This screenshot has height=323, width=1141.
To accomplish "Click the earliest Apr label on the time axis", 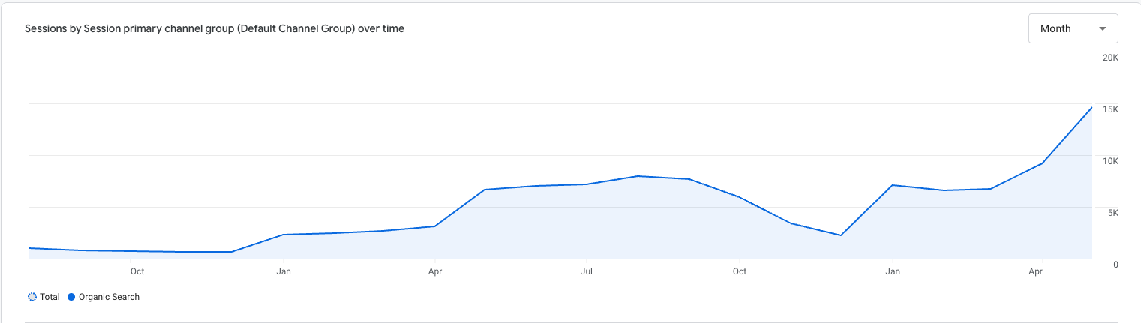I will (x=434, y=271).
